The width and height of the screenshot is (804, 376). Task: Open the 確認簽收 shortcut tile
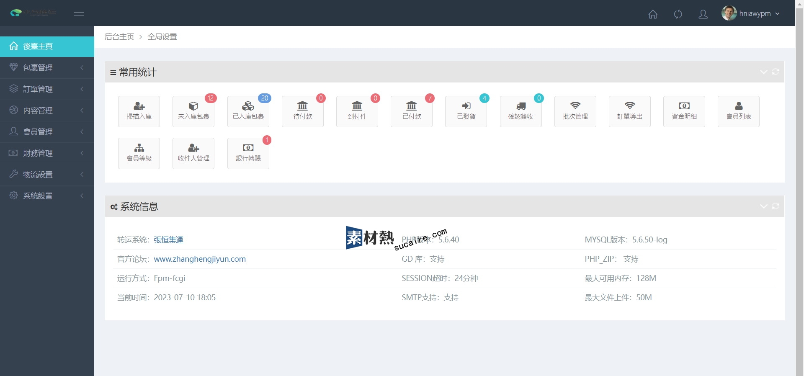521,111
